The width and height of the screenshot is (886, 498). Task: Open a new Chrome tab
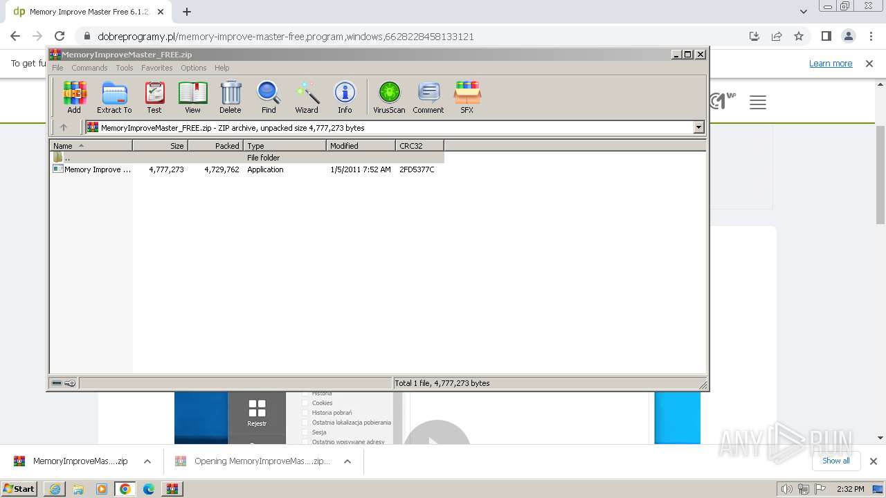[x=187, y=12]
